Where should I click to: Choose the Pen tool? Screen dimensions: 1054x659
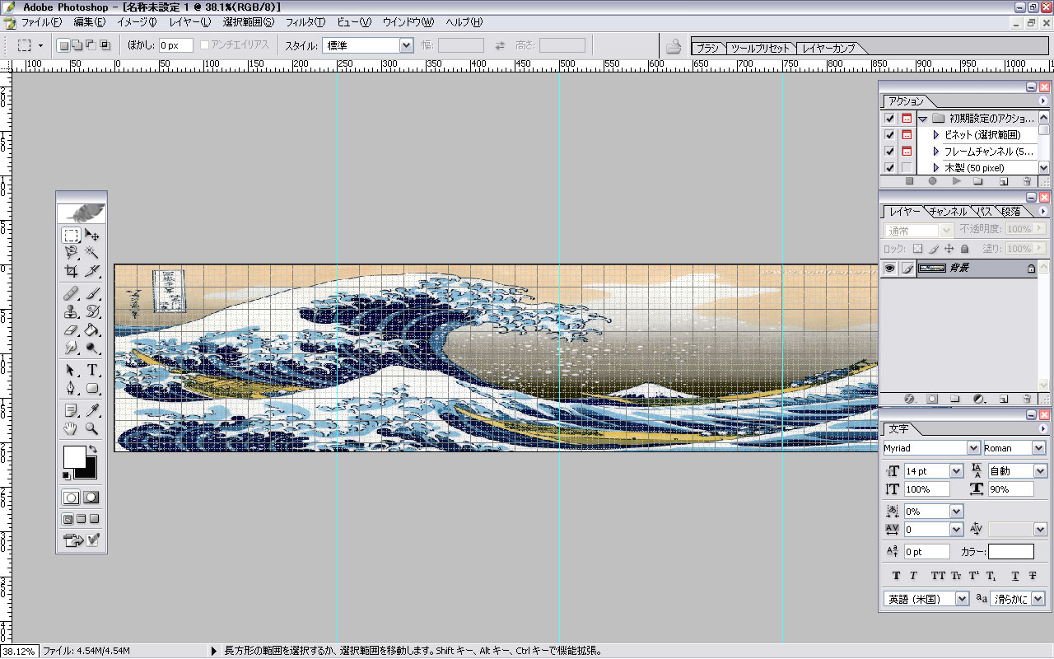(x=72, y=389)
